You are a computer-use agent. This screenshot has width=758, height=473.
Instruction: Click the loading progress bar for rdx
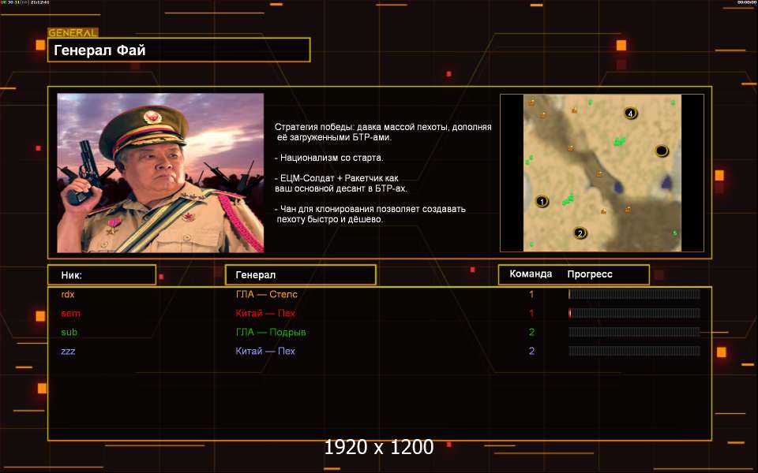[634, 294]
